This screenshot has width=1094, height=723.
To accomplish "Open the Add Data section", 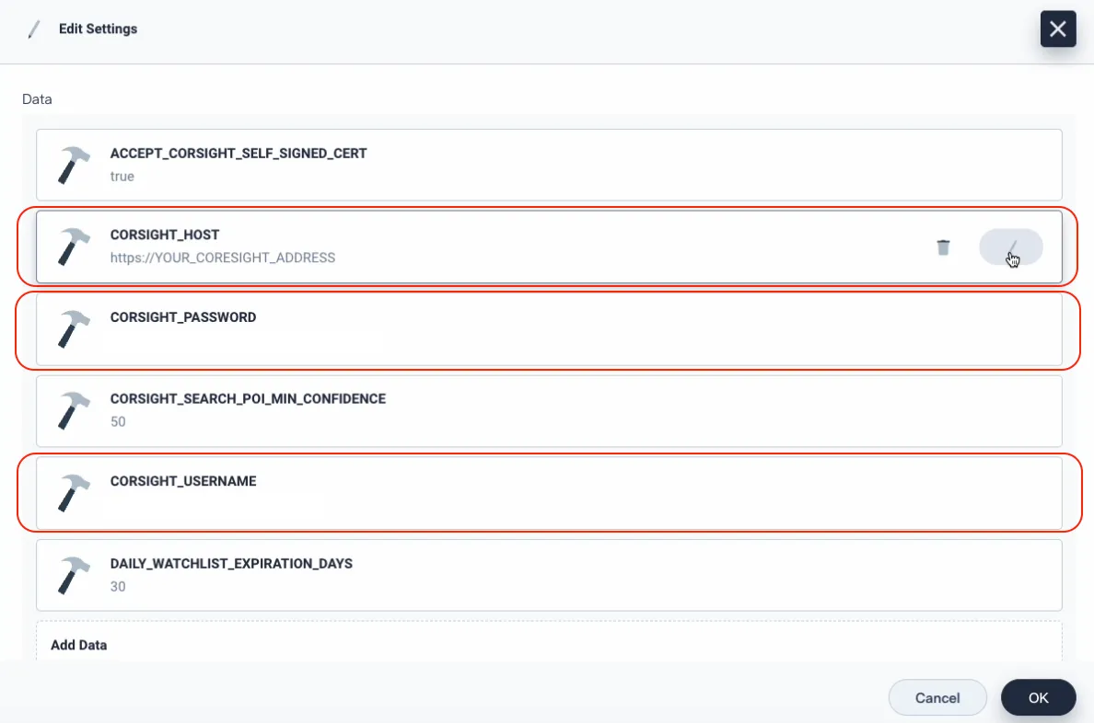I will pos(79,645).
